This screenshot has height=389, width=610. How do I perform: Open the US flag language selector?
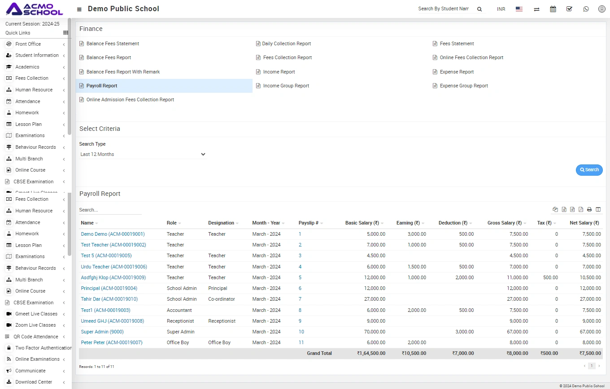(x=519, y=9)
